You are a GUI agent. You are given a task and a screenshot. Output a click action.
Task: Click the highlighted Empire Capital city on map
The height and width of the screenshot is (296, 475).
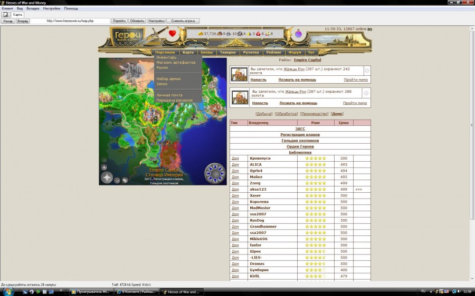click(151, 115)
